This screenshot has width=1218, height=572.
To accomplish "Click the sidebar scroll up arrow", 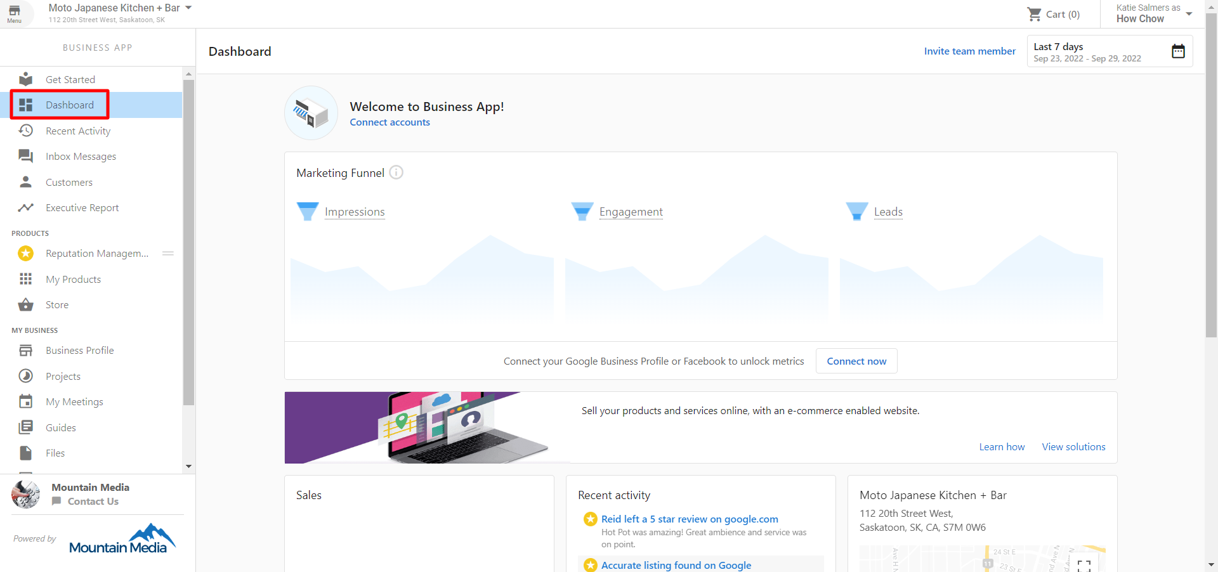I will pyautogui.click(x=188, y=74).
